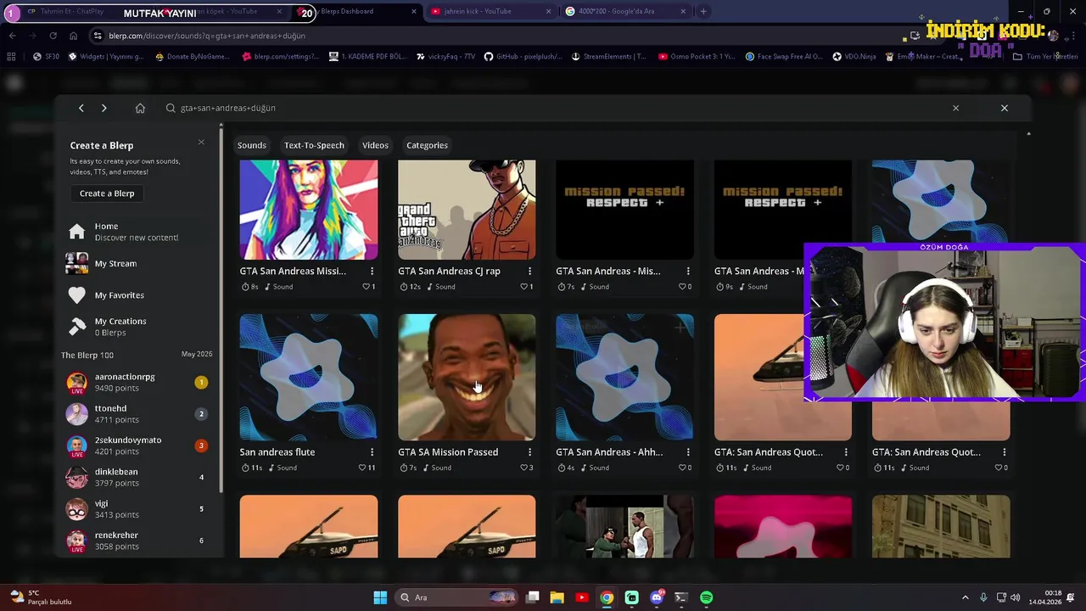Switch to the Sounds tab

(x=252, y=145)
